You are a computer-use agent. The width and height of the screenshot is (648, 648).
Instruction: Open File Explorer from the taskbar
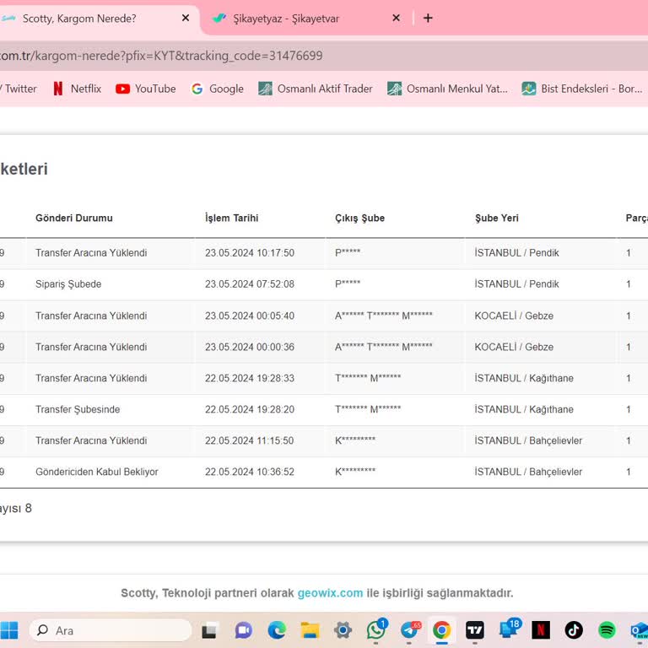point(310,630)
